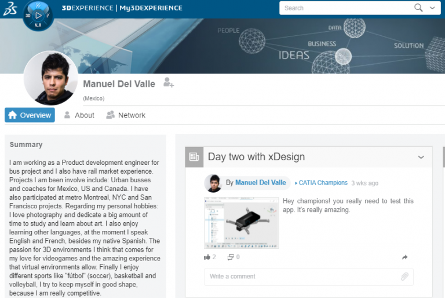Like the Day two with xDesign post

point(207,257)
